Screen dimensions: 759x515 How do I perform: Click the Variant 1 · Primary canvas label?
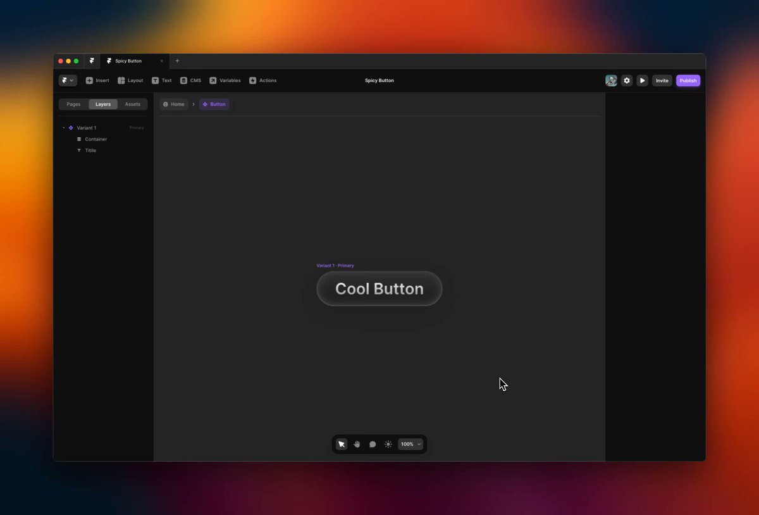335,266
